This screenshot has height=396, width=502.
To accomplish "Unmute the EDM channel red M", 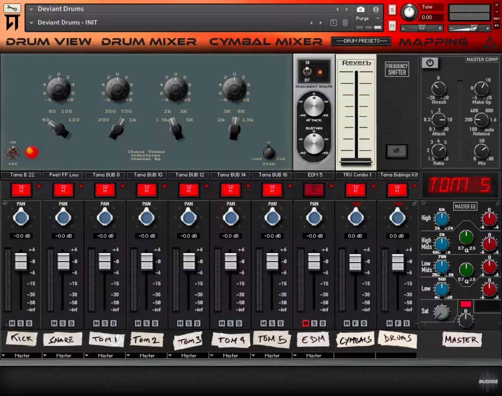I will [x=305, y=323].
